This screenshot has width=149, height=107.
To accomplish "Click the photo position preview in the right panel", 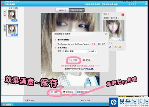I will pos(114,30).
